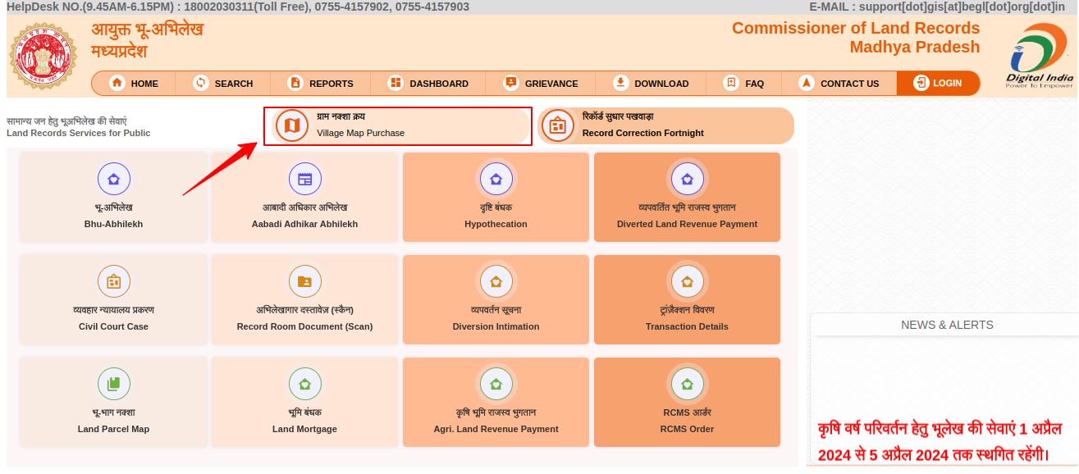Go to HOME in the navigation bar
This screenshot has height=474, width=1079.
(134, 84)
